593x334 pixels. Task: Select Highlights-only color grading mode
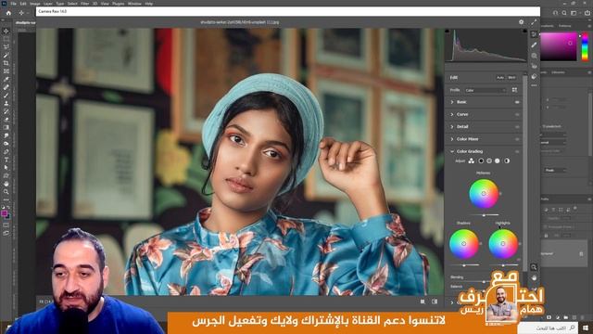pos(498,161)
